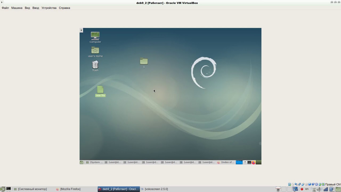Open the Вид menu
This screenshot has width=341, height=192.
pos(27,8)
